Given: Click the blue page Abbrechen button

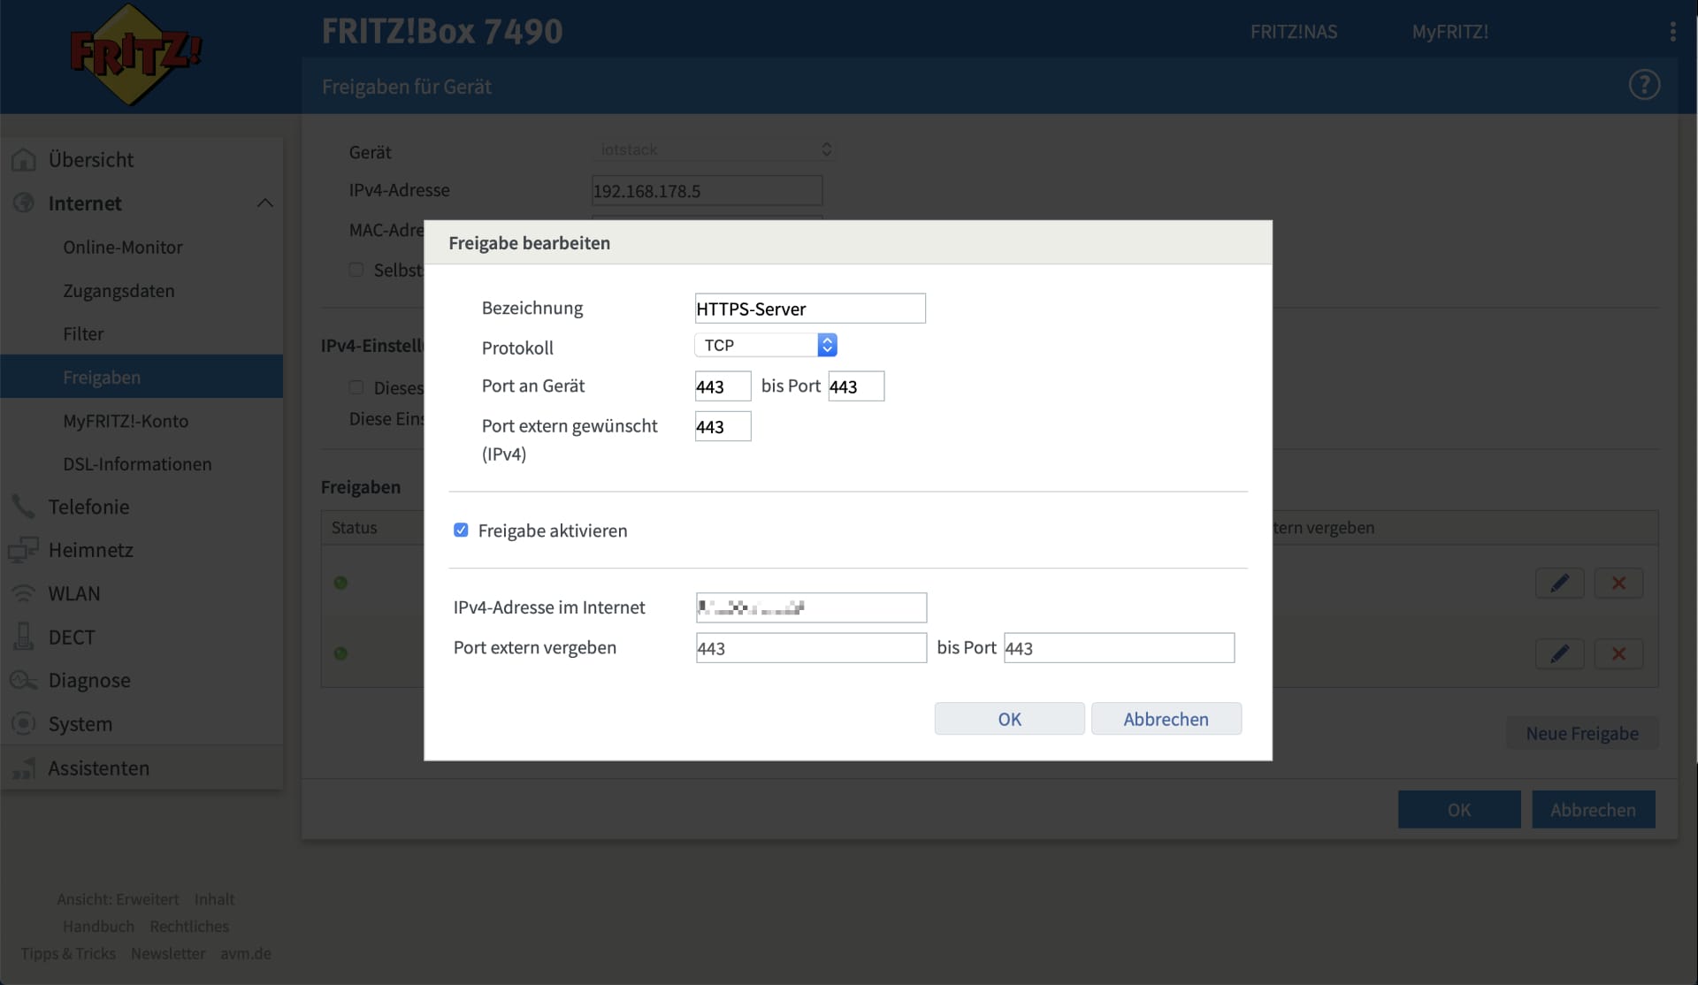Looking at the screenshot, I should [1593, 809].
